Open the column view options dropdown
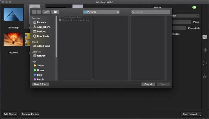Image resolution: width=209 pixels, height=119 pixels. [x=46, y=12]
